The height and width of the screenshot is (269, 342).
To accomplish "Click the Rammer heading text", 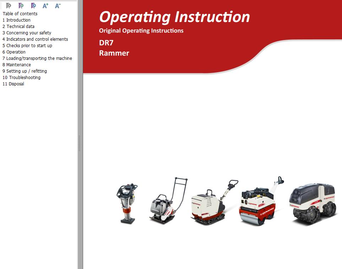I will 114,53.
